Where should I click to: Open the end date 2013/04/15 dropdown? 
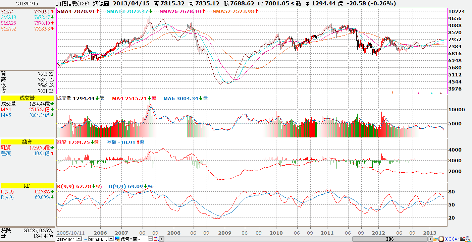111,239
